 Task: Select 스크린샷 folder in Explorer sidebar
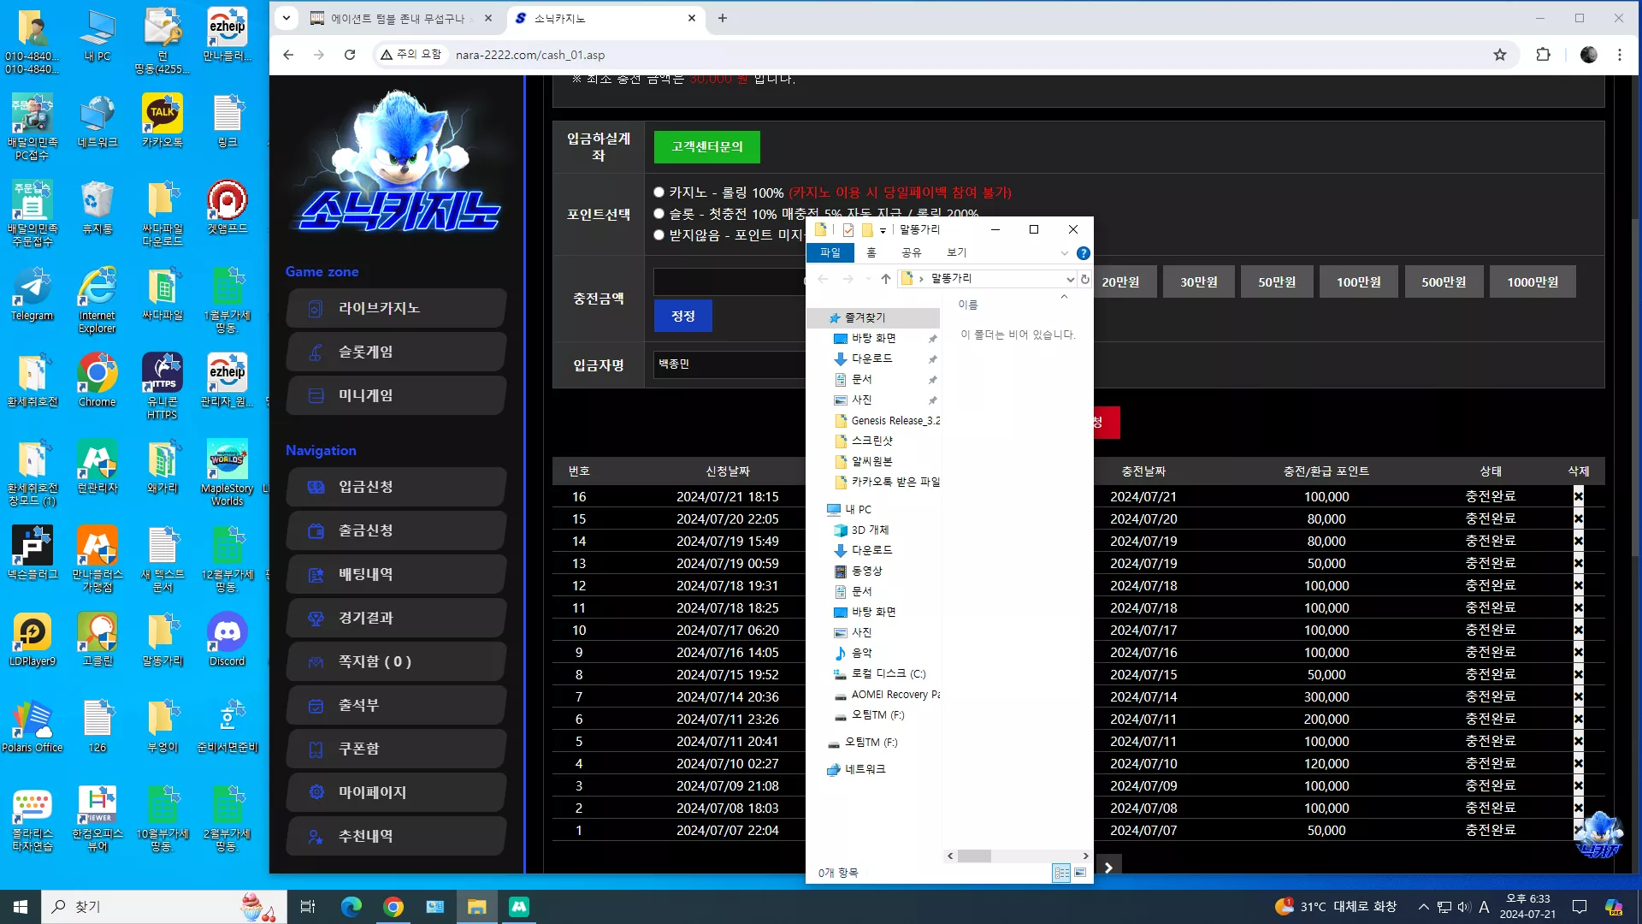pos(871,441)
